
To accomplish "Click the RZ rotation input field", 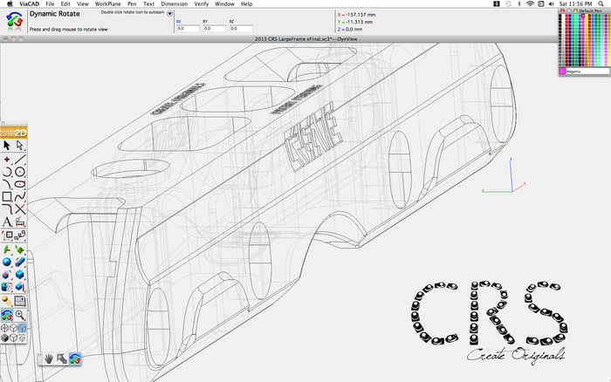I will (242, 29).
